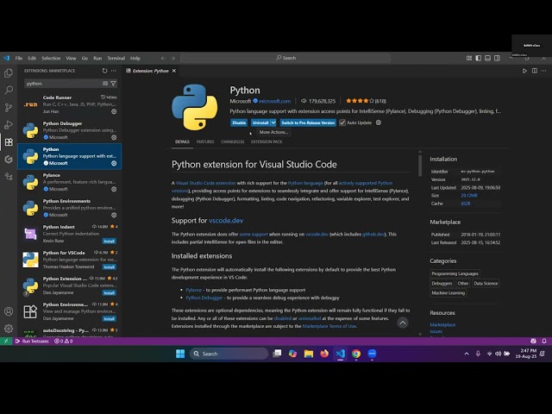Expand the Uninstall dropdown arrow
The image size is (552, 414).
click(273, 122)
